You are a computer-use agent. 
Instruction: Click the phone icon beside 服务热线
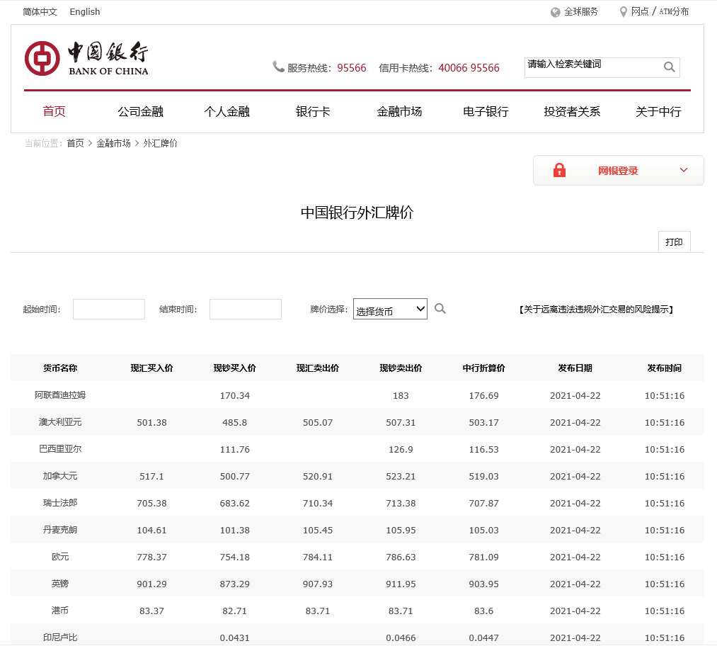(279, 65)
